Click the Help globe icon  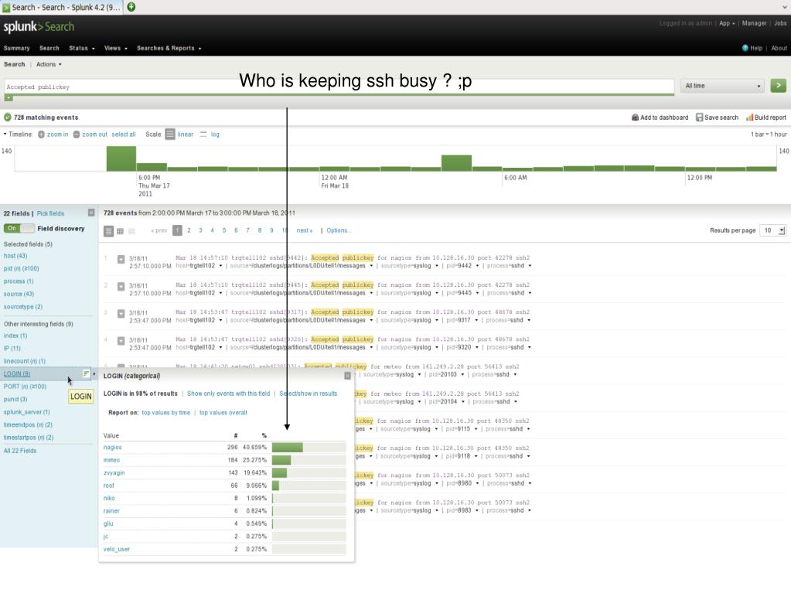pyautogui.click(x=745, y=48)
